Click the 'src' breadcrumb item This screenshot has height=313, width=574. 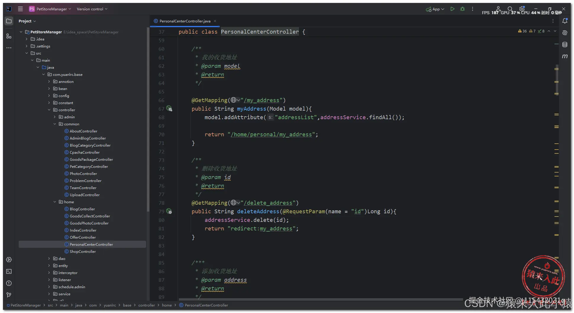coord(51,305)
